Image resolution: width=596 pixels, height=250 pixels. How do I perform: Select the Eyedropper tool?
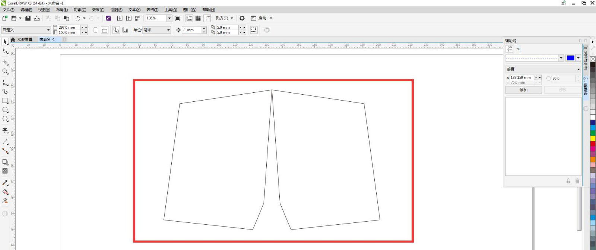pos(5,183)
